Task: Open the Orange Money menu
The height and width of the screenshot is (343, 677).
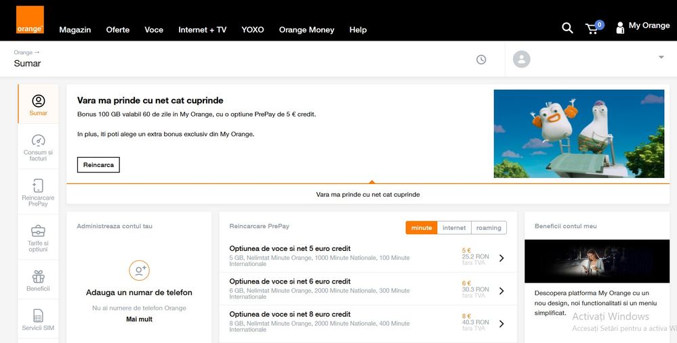Action: [306, 30]
